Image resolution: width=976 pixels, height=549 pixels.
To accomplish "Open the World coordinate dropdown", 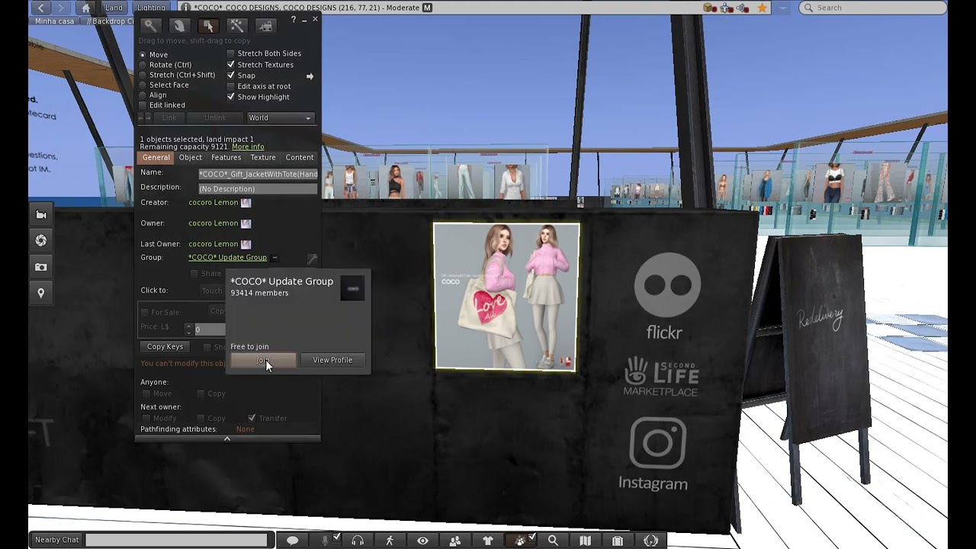I will [x=280, y=117].
